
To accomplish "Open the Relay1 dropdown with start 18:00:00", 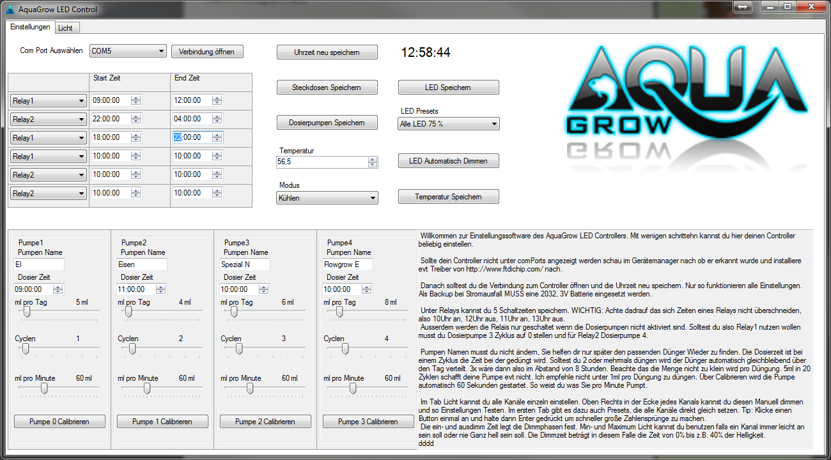I will point(49,138).
